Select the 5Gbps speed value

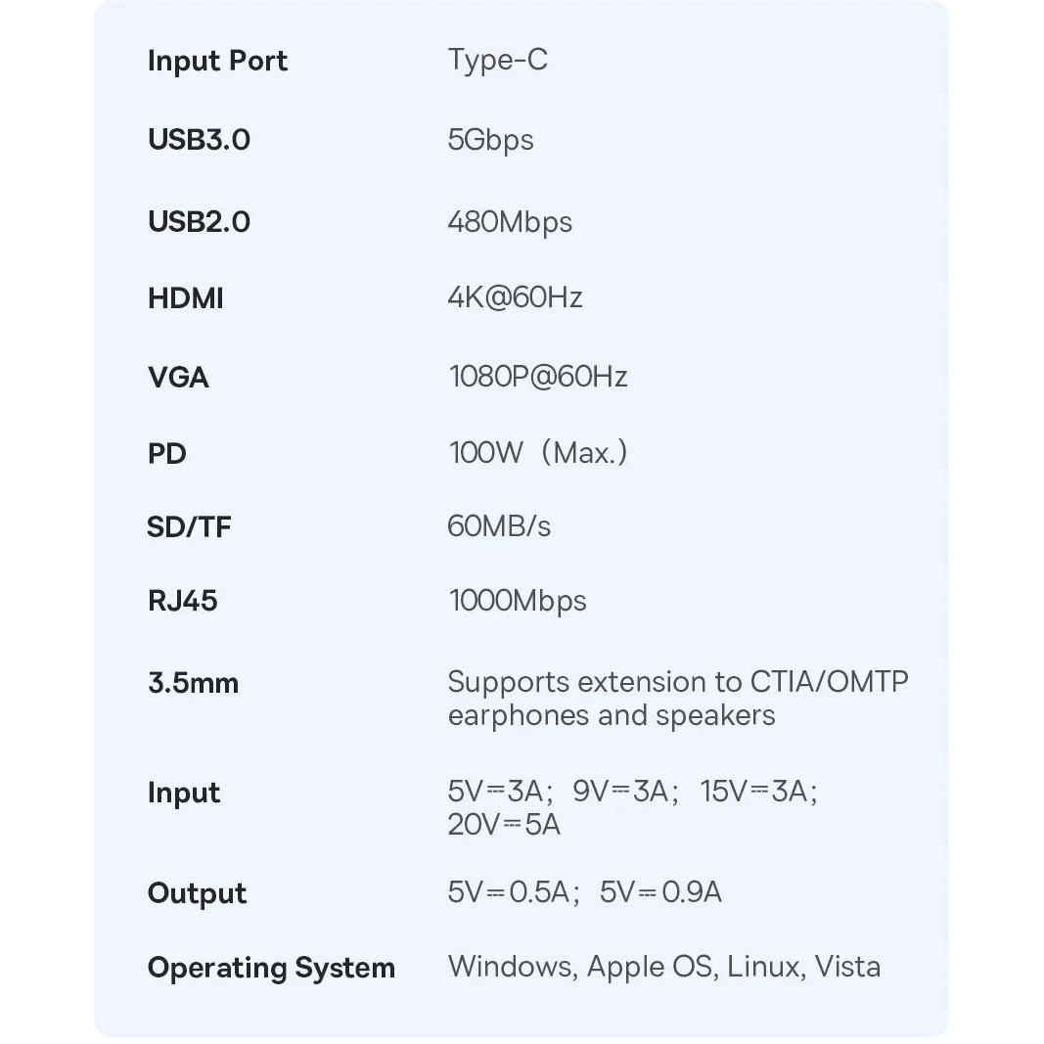[490, 140]
